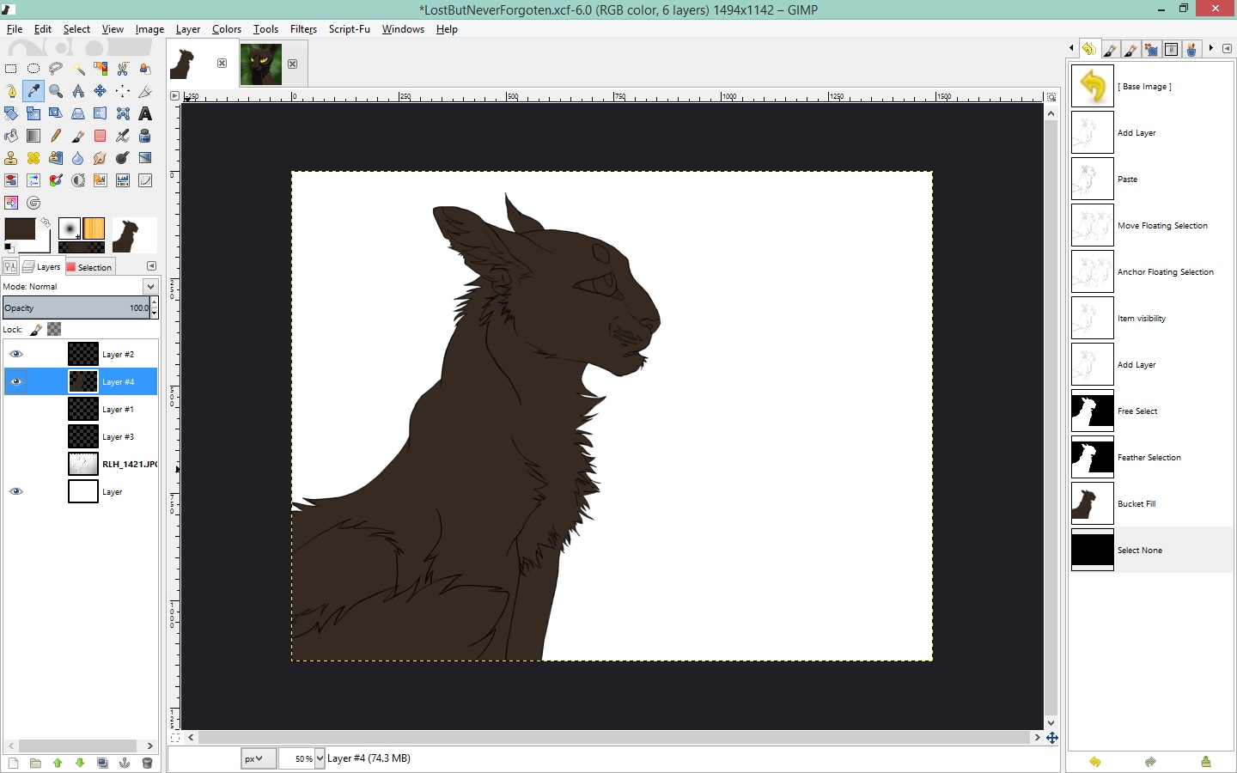Open the zoom percentage dropdown arrow

click(x=320, y=758)
